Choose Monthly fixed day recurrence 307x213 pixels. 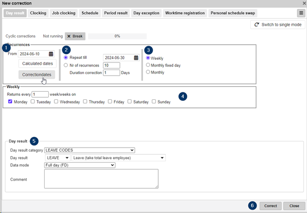tap(148, 65)
